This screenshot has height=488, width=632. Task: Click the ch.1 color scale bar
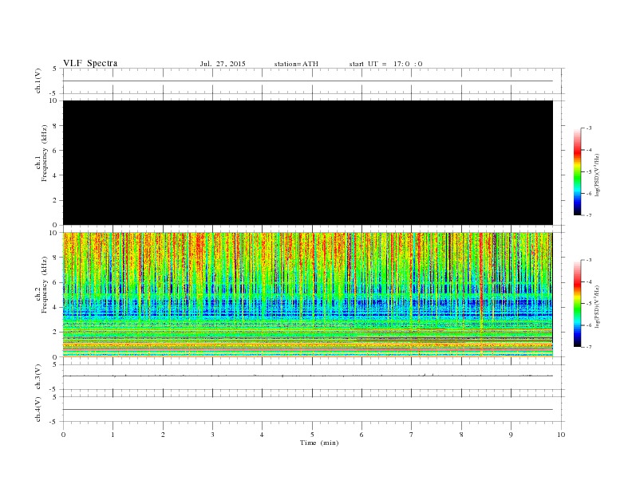[577, 171]
